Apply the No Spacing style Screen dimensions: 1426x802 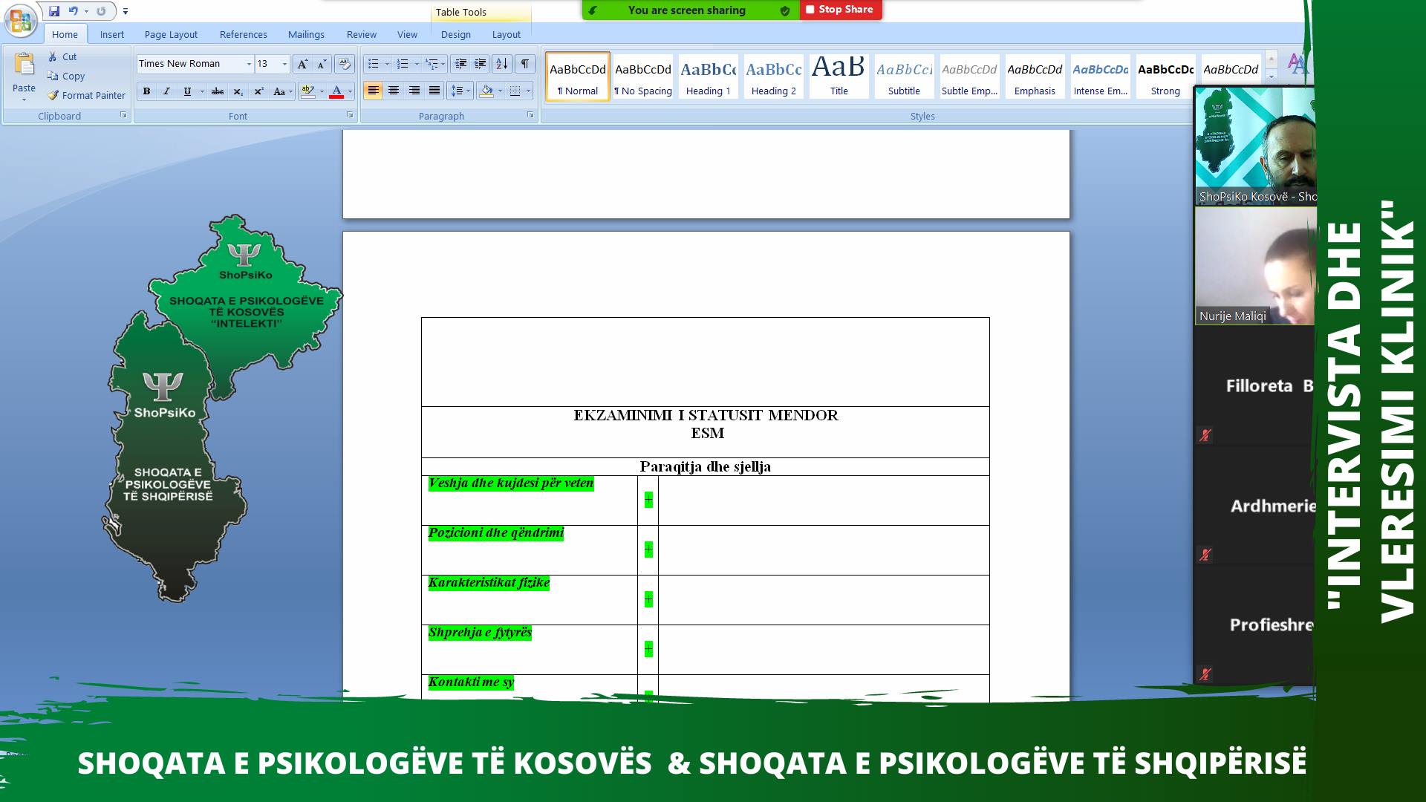coord(643,76)
